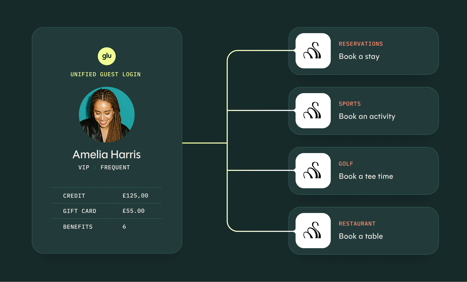Click the RESTAURANT category label
Image resolution: width=467 pixels, height=282 pixels.
(x=357, y=224)
